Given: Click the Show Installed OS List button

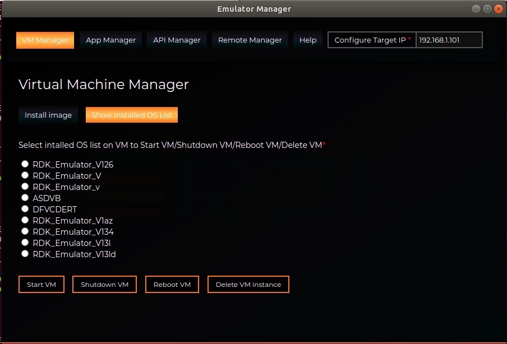Looking at the screenshot, I should pos(132,115).
